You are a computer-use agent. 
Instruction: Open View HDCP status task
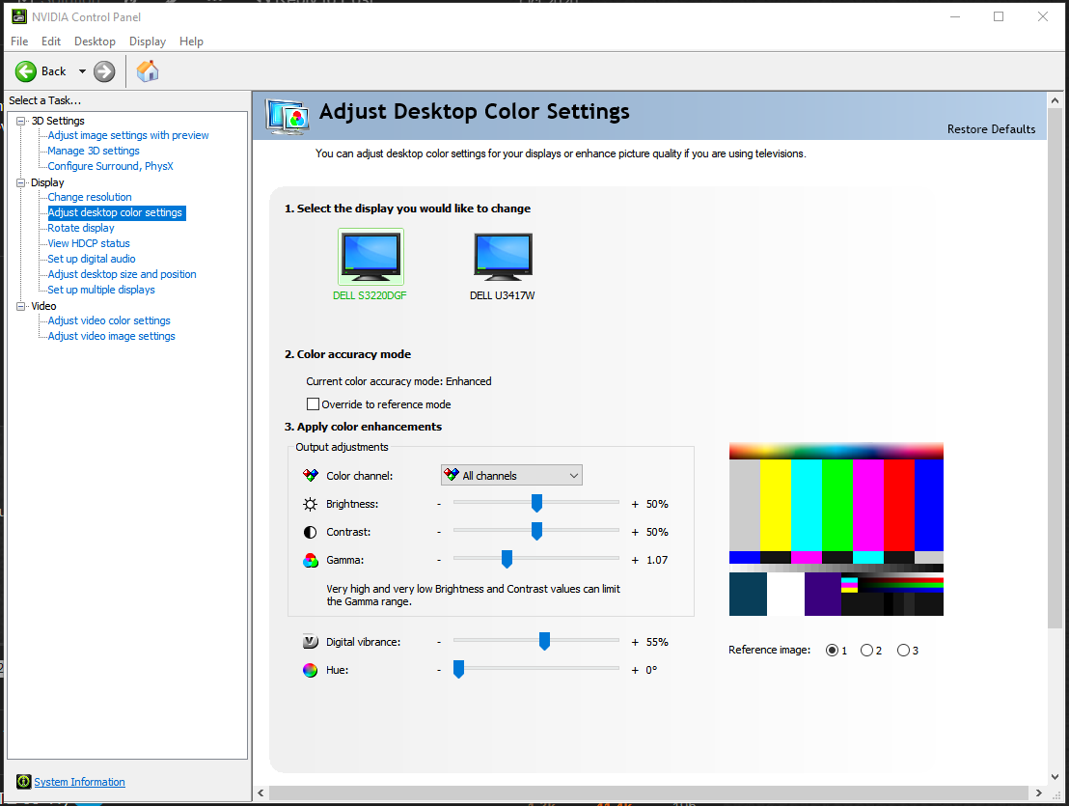[x=89, y=243]
